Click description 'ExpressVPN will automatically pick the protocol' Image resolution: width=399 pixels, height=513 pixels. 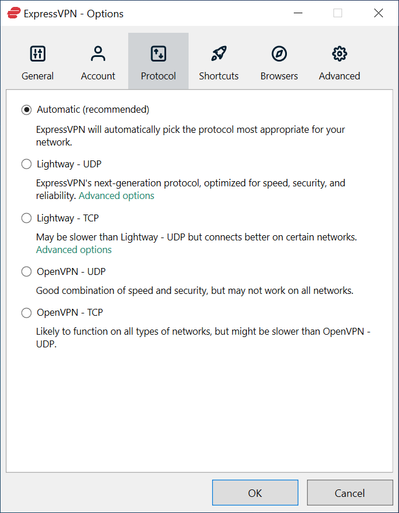[190, 136]
